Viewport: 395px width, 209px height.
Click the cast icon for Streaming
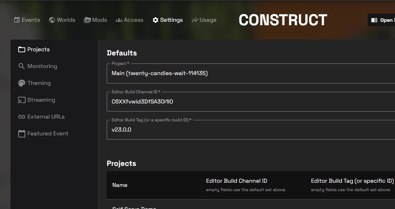click(x=22, y=100)
